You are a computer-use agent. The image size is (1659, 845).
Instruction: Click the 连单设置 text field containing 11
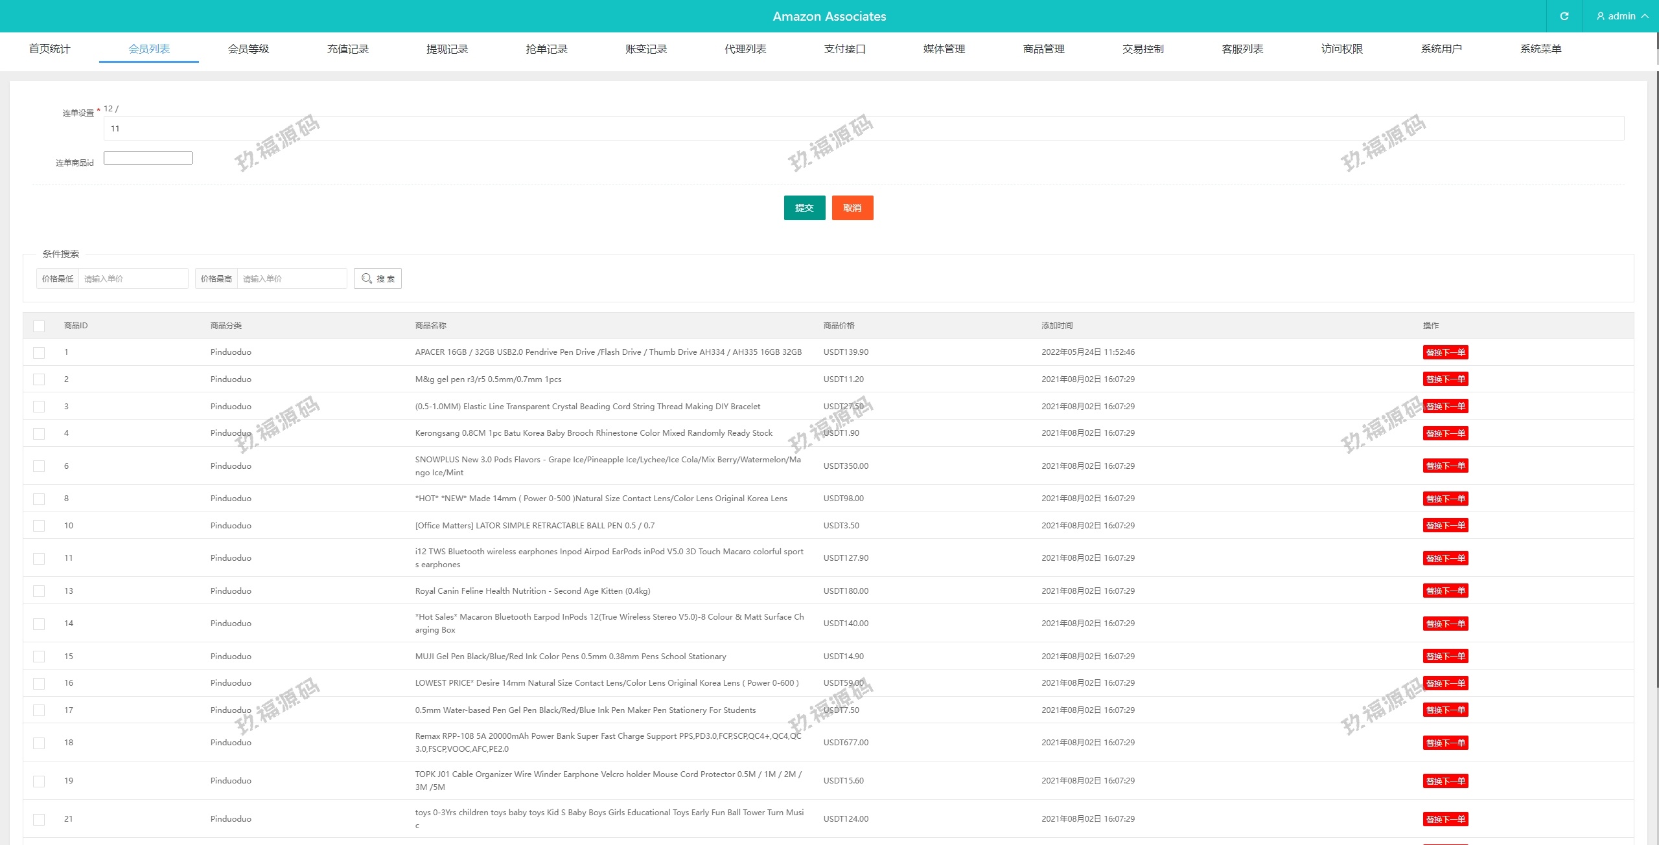pos(863,128)
